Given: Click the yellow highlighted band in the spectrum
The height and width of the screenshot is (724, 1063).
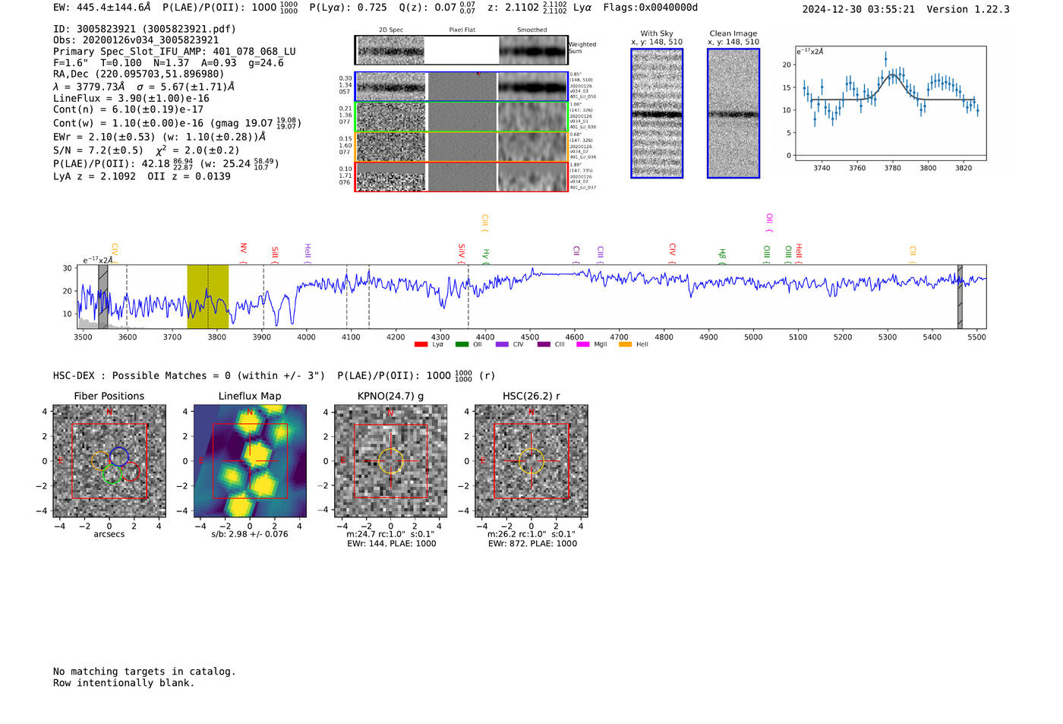Looking at the screenshot, I should (208, 296).
